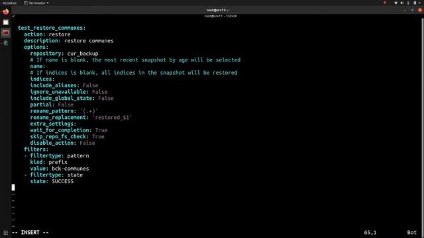The width and height of the screenshot is (424, 238).
Task: Click the comment about blank indices
Action: pos(134,73)
